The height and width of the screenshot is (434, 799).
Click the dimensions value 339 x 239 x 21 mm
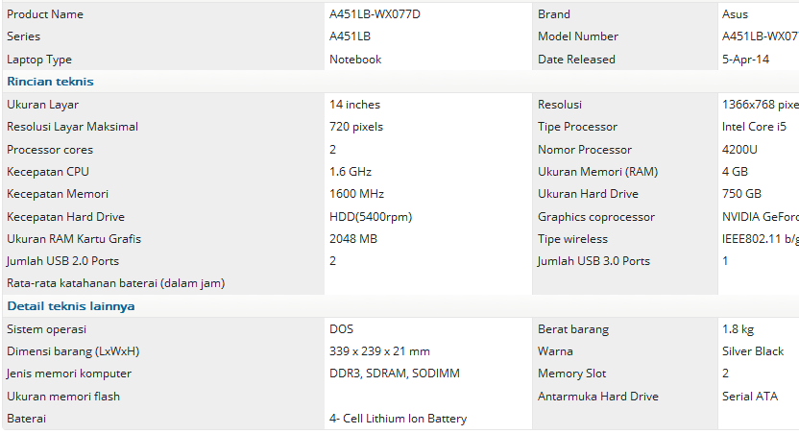coord(379,351)
